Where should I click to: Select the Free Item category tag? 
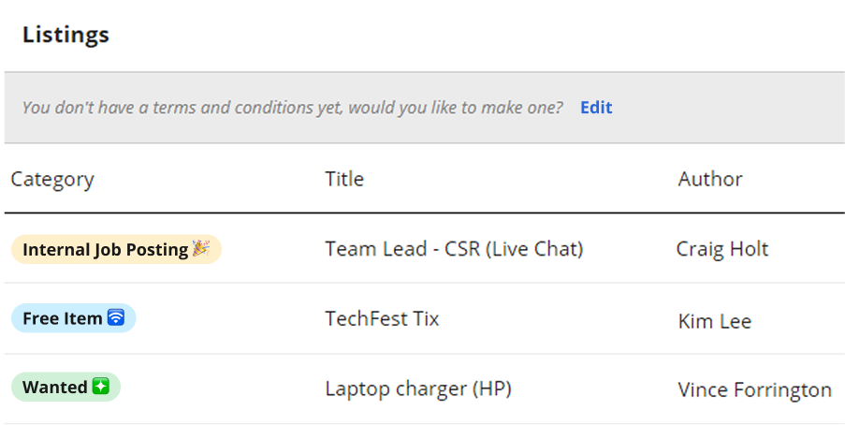(x=74, y=318)
